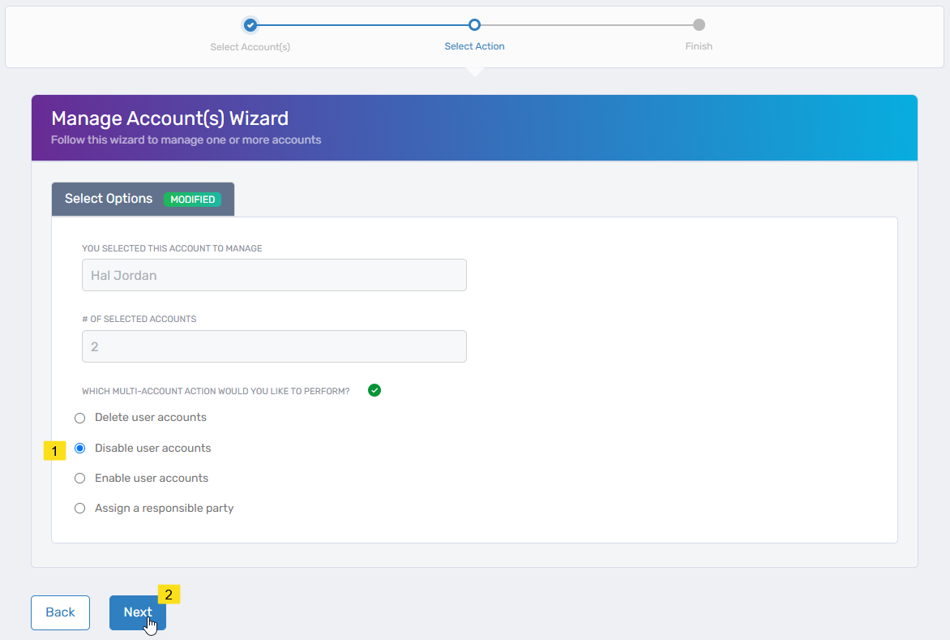The width and height of the screenshot is (950, 640).
Task: Keep Disable user accounts selected
Action: (79, 447)
